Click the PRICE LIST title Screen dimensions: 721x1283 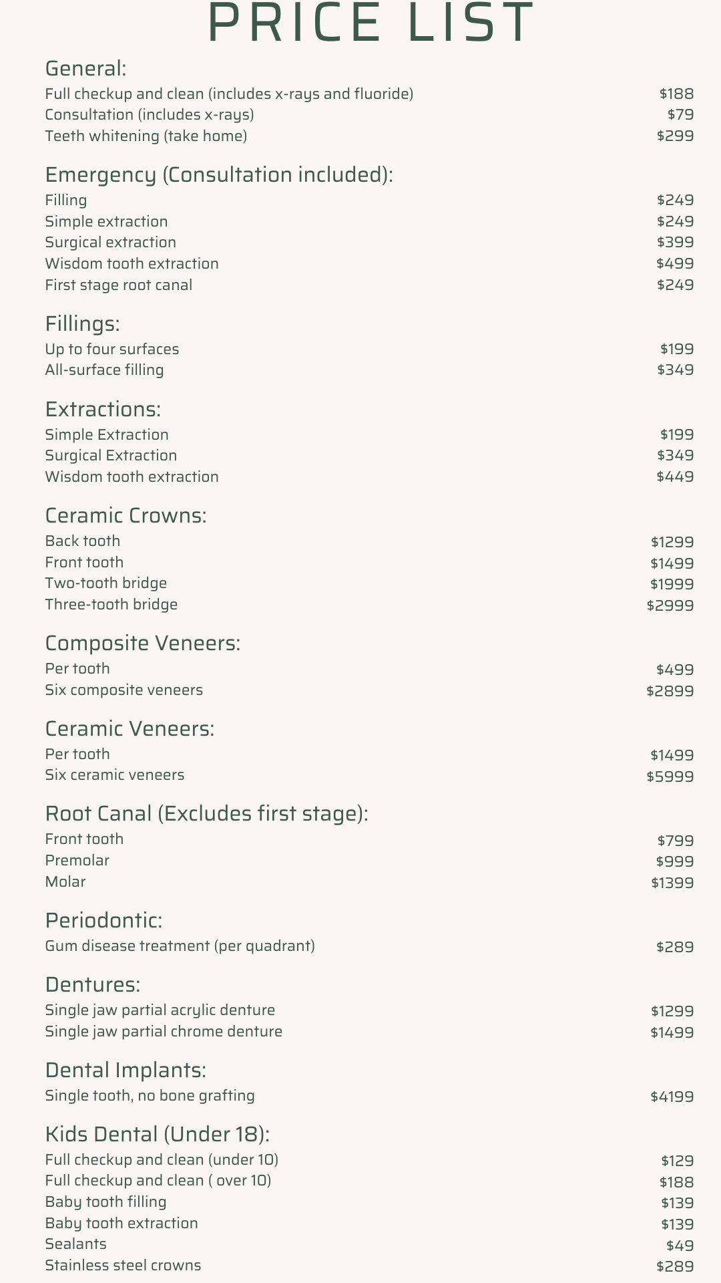(x=371, y=23)
